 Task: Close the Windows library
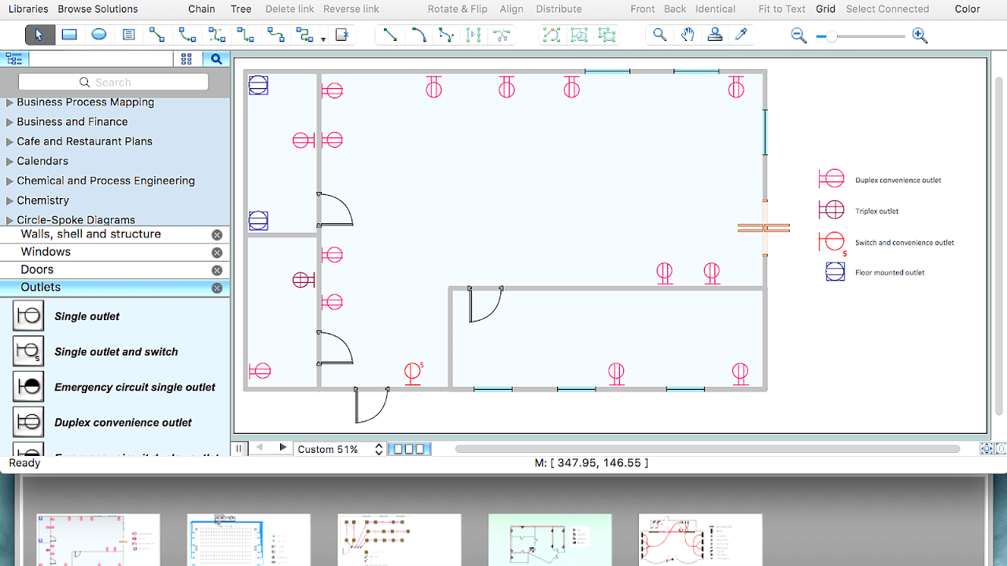[x=217, y=252]
